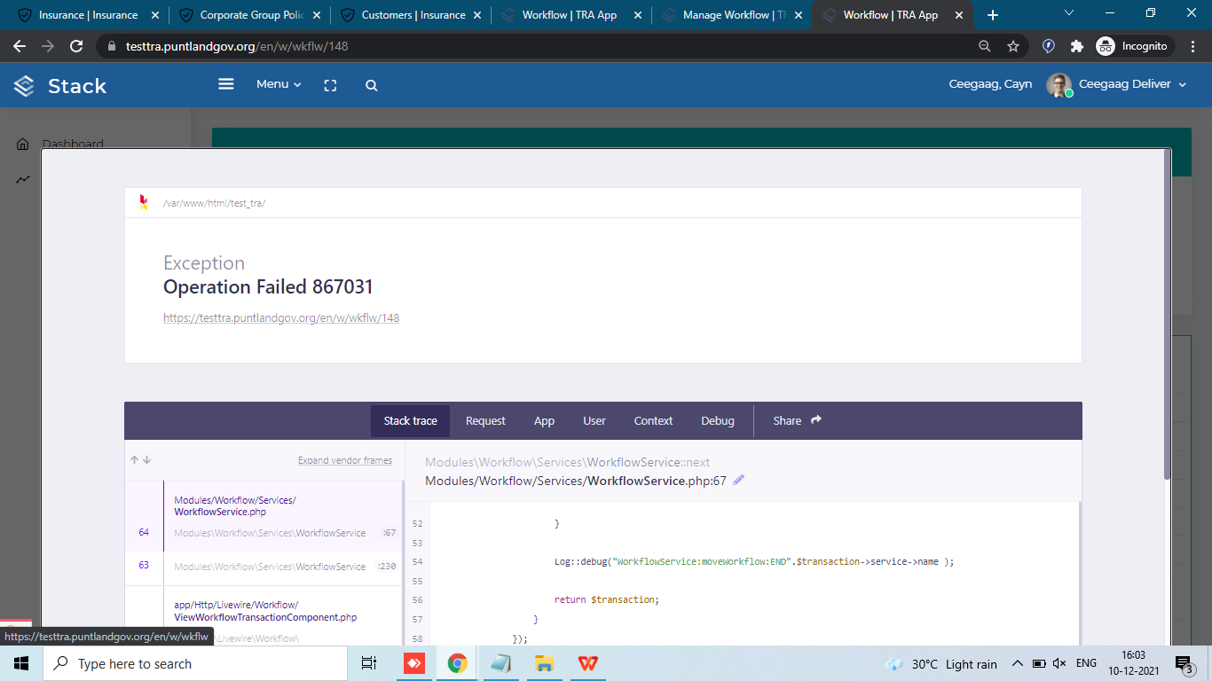Close the Insurance | Insurance browser tab
Image resolution: width=1212 pixels, height=681 pixels.
pyautogui.click(x=154, y=15)
